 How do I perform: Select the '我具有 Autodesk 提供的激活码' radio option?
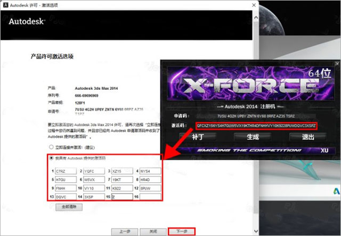click(x=51, y=158)
